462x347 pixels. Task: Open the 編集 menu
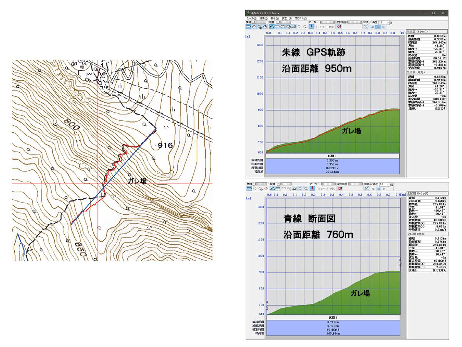(x=264, y=18)
